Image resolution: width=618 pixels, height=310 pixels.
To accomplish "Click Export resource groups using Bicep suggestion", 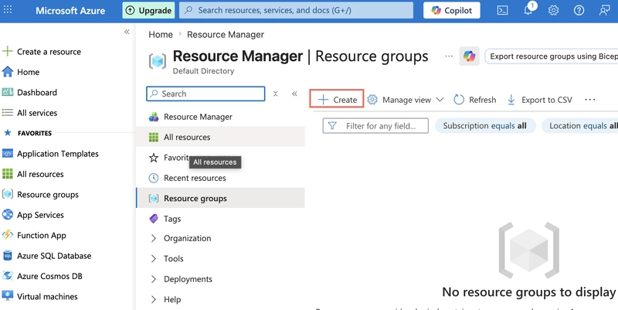I will [x=552, y=56].
